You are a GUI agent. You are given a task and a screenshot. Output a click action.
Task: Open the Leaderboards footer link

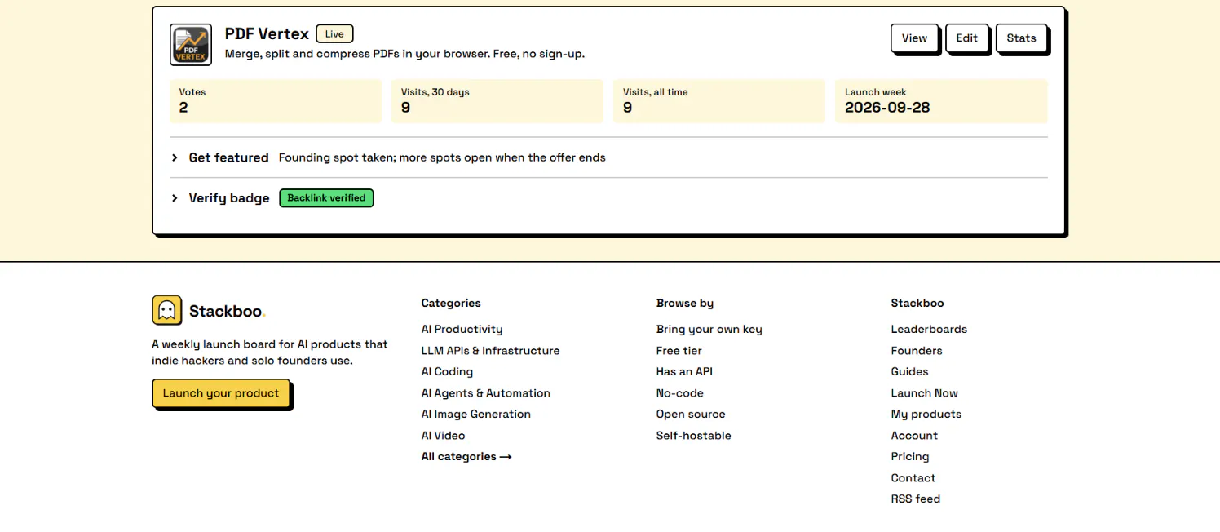929,330
